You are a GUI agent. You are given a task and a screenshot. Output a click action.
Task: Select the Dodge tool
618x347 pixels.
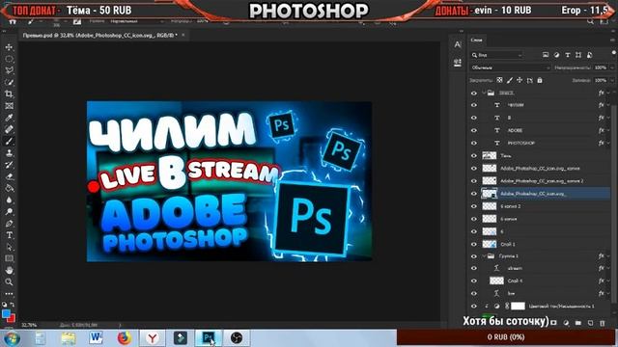point(9,212)
